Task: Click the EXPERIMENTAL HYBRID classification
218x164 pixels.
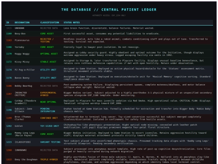Action: [x=48, y=94]
